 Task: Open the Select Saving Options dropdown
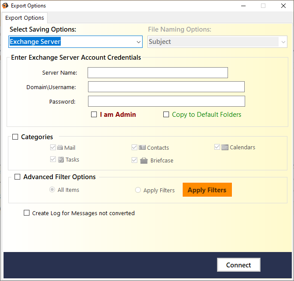(x=75, y=42)
